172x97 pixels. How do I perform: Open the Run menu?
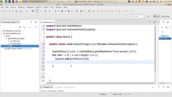(52, 7)
